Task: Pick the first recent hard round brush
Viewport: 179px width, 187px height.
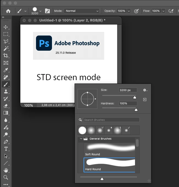Action: pos(82,130)
